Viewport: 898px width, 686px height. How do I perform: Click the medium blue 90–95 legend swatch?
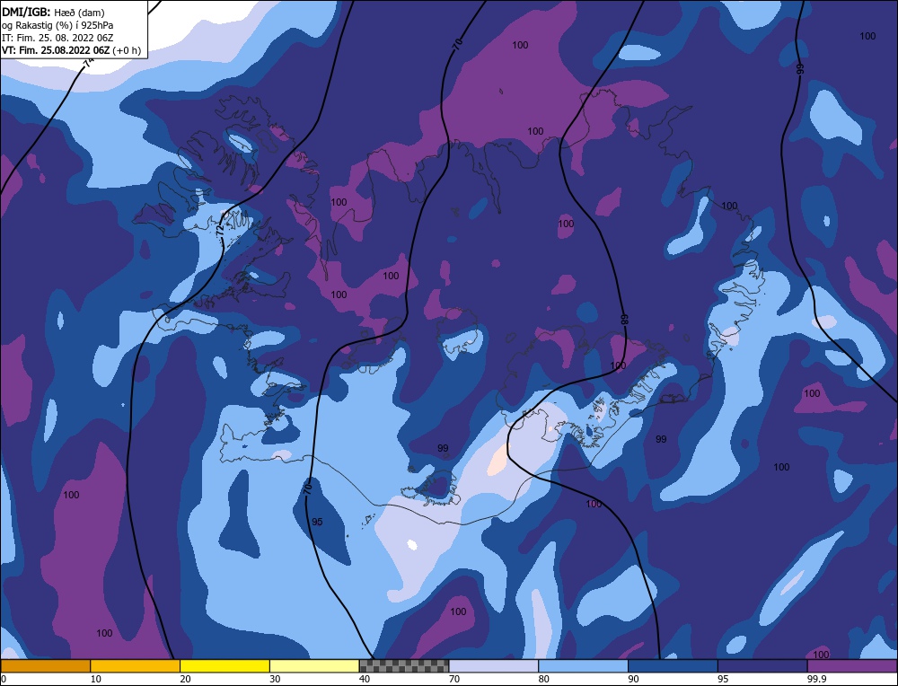pos(673,666)
